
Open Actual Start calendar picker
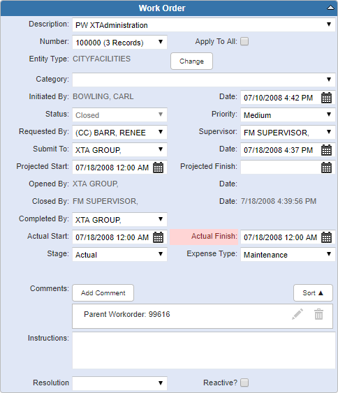pos(158,237)
